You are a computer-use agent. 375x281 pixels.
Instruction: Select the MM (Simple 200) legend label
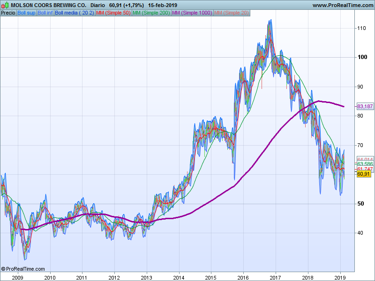(151, 13)
